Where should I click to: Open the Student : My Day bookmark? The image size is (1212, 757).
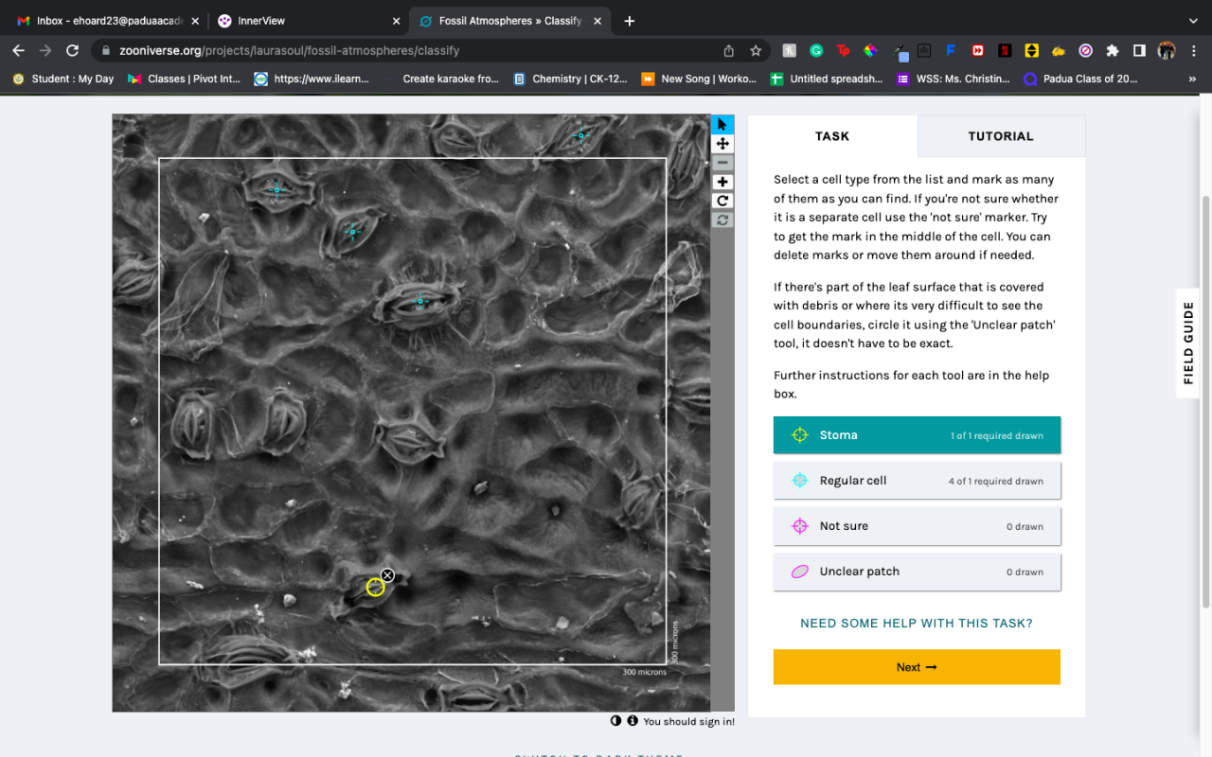coord(63,79)
